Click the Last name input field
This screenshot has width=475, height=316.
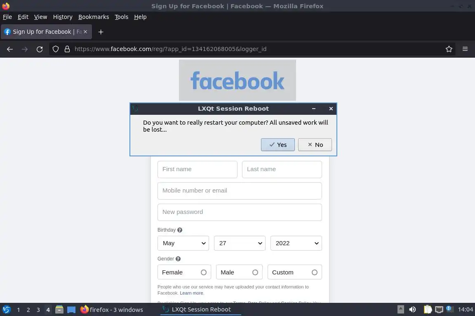click(282, 170)
